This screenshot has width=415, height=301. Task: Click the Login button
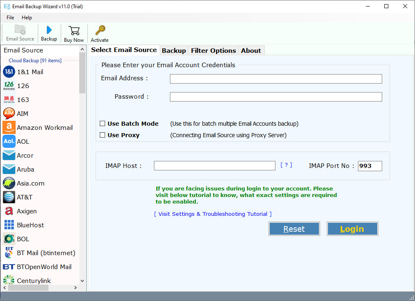point(352,229)
